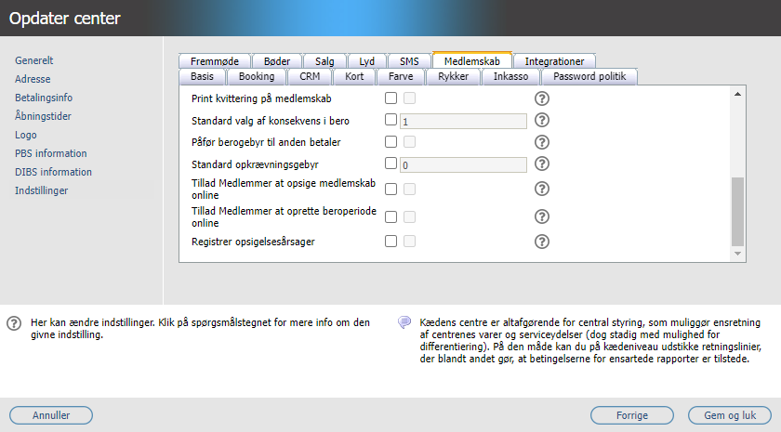Select the SMS tab
The width and height of the screenshot is (781, 432).
[409, 61]
